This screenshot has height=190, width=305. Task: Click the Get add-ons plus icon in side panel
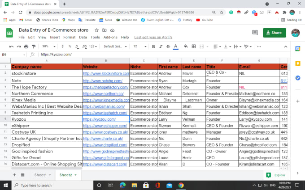coord(298,101)
